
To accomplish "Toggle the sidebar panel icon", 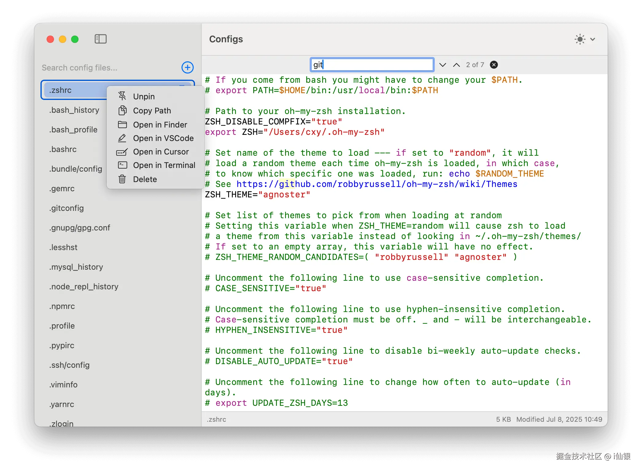I will coord(101,39).
